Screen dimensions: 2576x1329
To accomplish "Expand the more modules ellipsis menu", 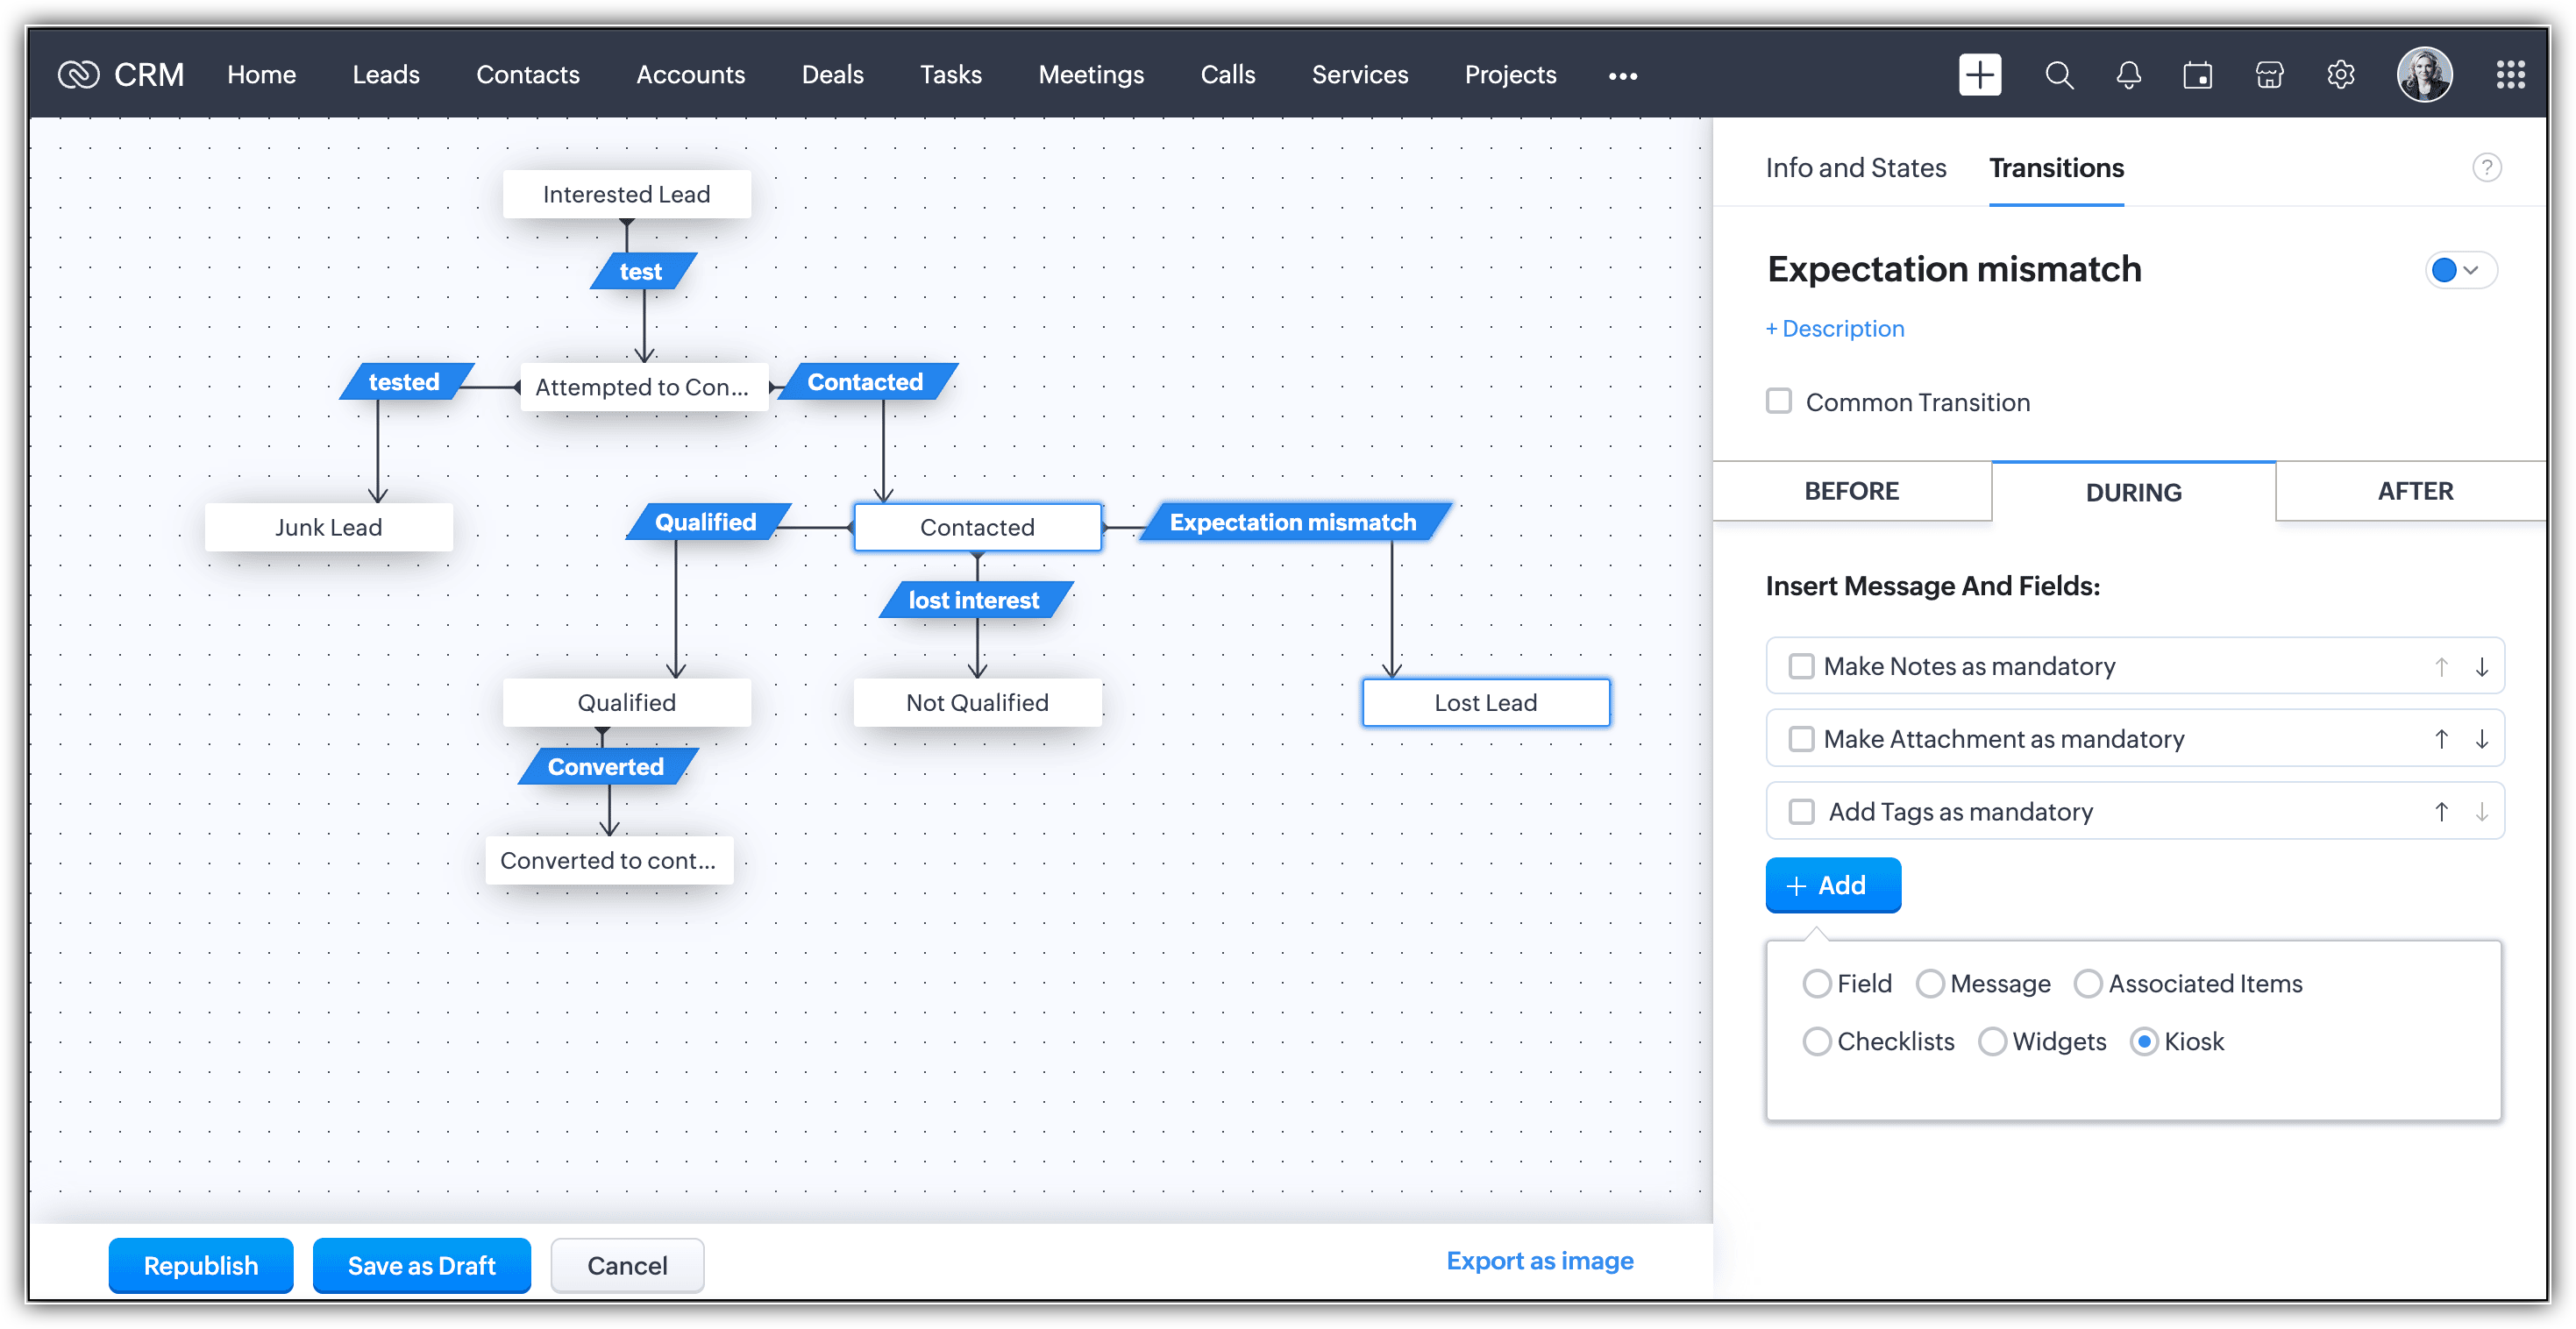I will [1622, 76].
